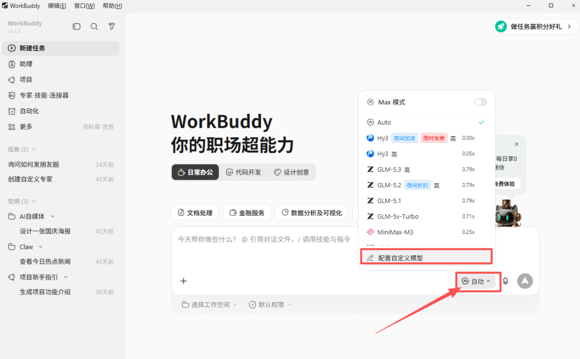This screenshot has width=580, height=359.
Task: Open the 编辑(E) menu
Action: click(57, 6)
